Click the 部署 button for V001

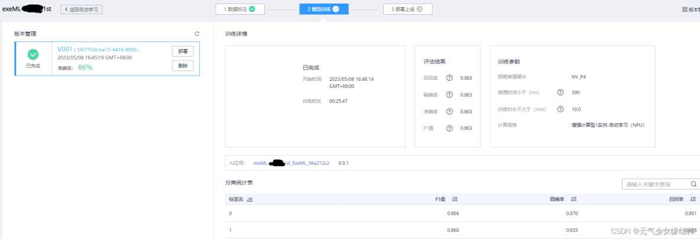pyautogui.click(x=183, y=51)
